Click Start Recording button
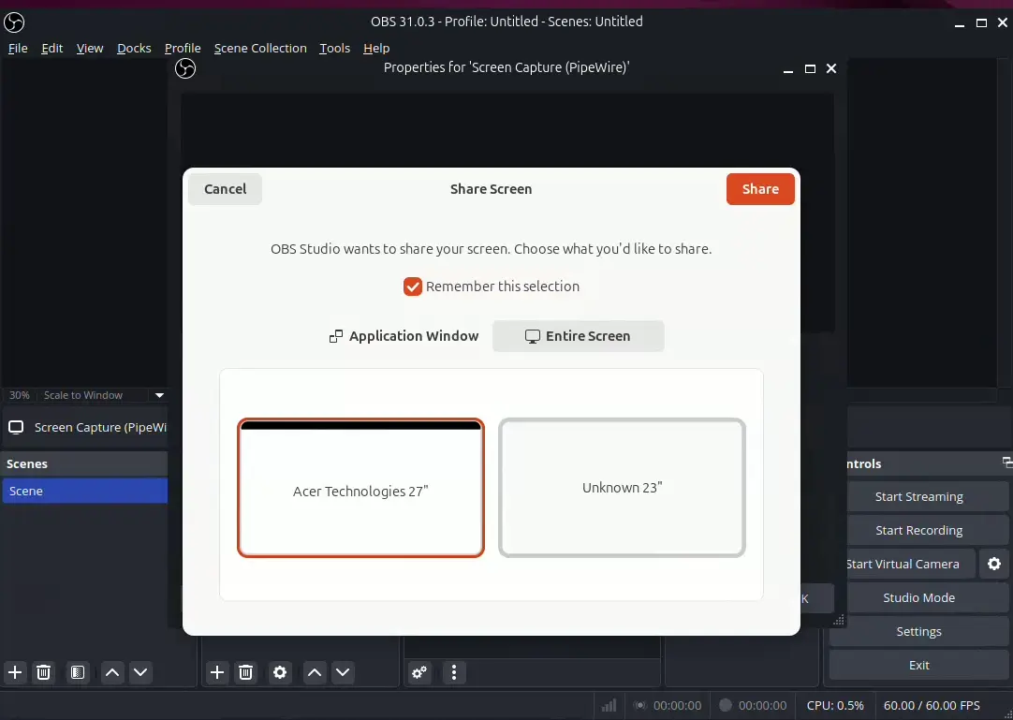The image size is (1013, 720). 918,530
